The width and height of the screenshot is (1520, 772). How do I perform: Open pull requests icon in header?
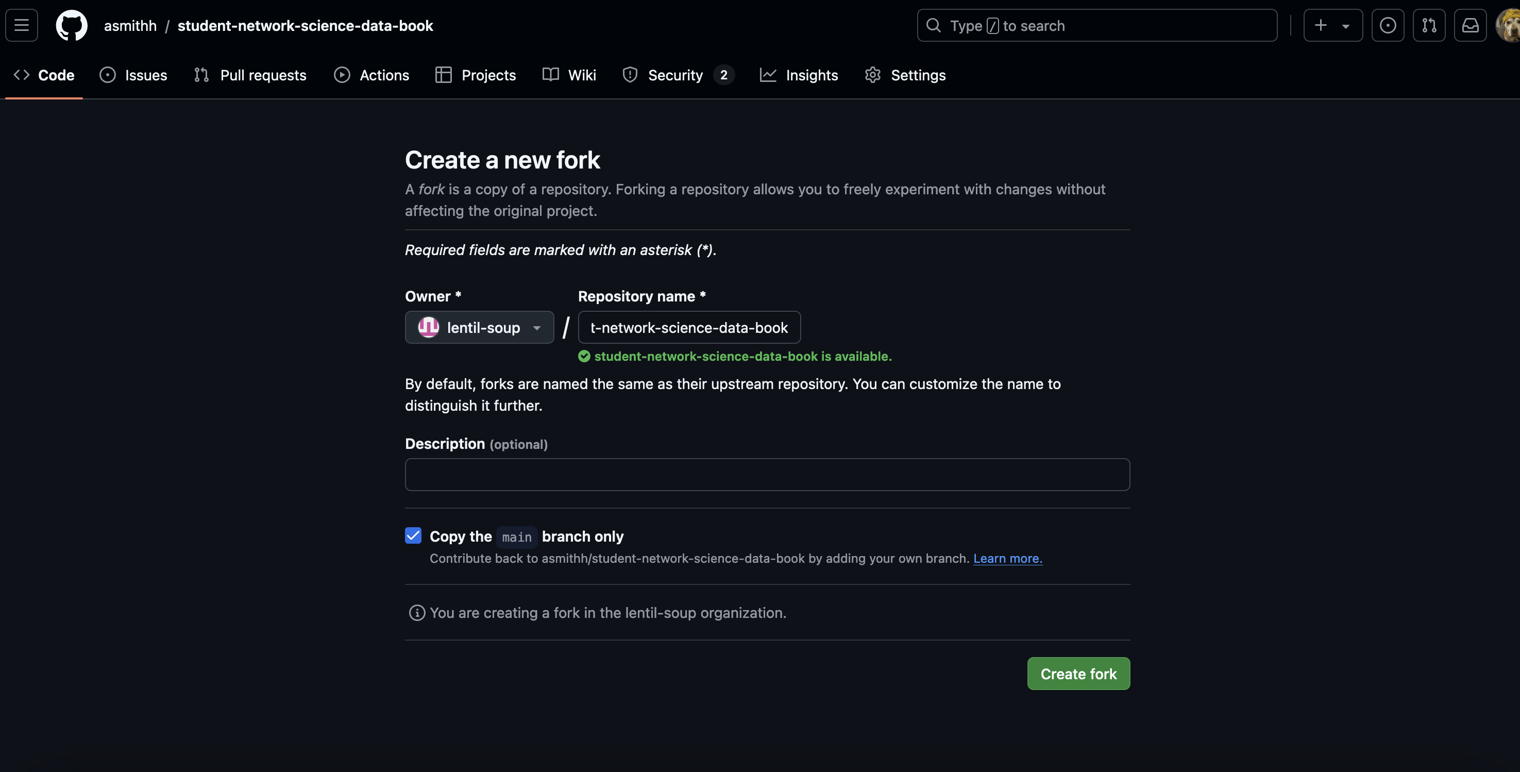pos(1429,25)
